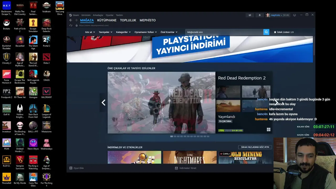This screenshot has height=189, width=336.
Task: Click the Red Dead Redemption 2 title
Action: point(242,78)
